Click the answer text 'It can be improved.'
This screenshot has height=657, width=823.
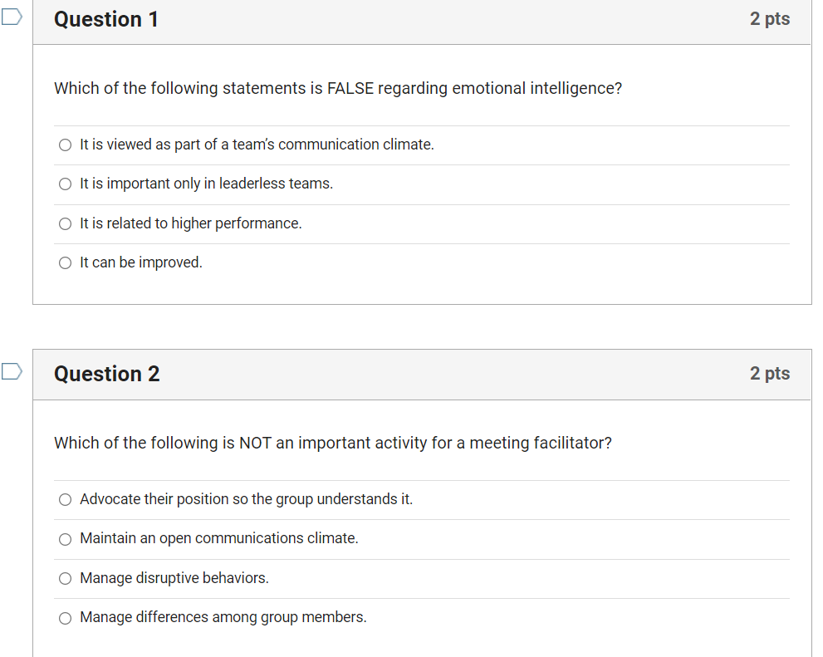point(141,262)
